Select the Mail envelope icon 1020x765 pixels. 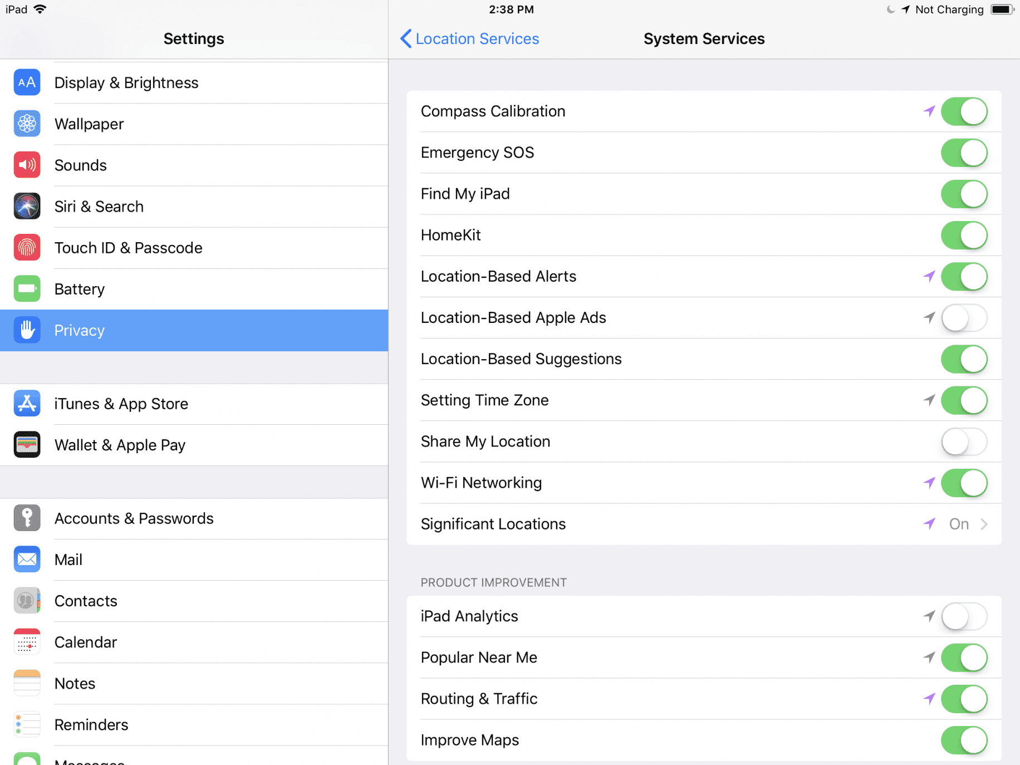click(x=26, y=559)
